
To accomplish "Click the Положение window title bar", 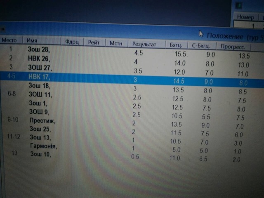I will 132,31.
